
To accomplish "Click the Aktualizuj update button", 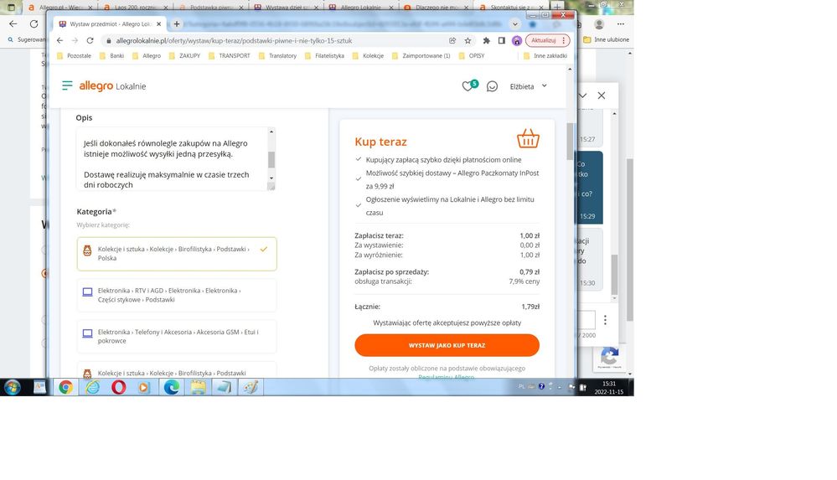I will (548, 40).
